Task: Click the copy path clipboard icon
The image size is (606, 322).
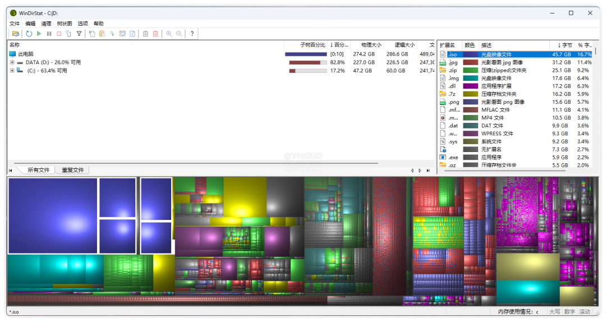Action: (x=102, y=34)
